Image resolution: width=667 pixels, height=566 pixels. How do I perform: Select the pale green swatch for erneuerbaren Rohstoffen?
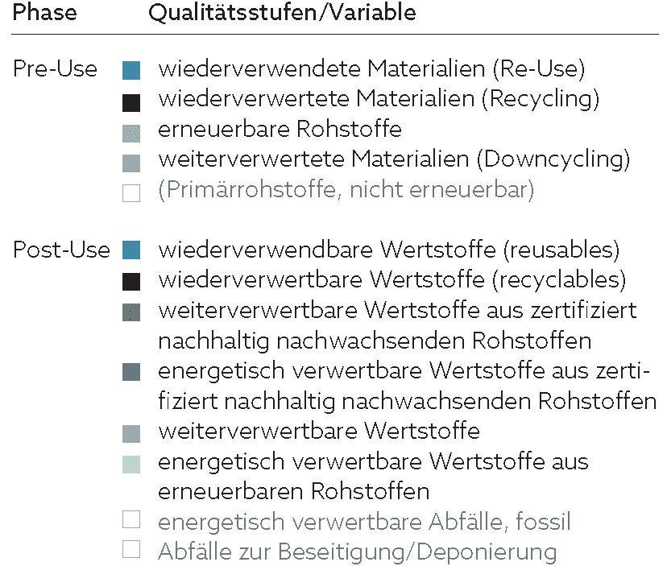[x=131, y=465]
